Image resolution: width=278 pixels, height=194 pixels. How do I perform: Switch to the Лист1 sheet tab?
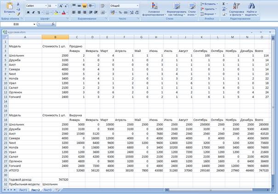23,190
